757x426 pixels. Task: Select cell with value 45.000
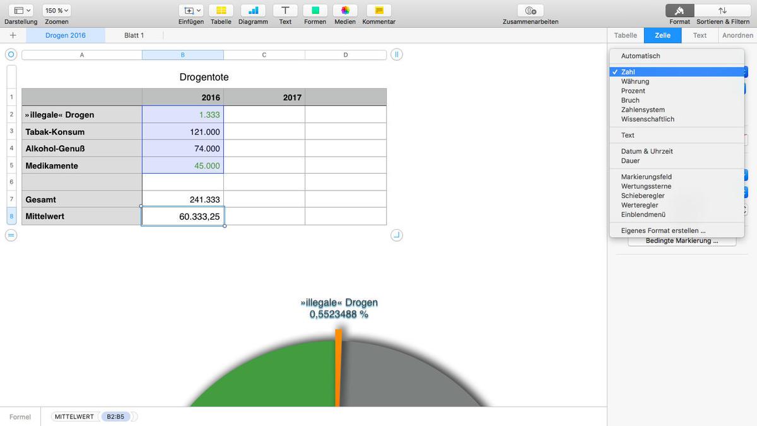[x=183, y=166]
